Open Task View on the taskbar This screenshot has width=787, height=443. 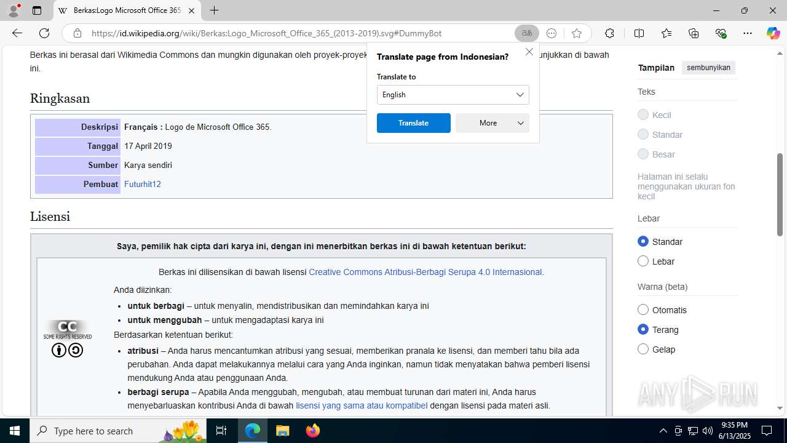click(222, 431)
